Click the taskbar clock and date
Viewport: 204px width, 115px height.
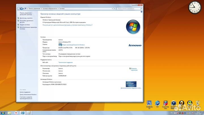(198, 113)
